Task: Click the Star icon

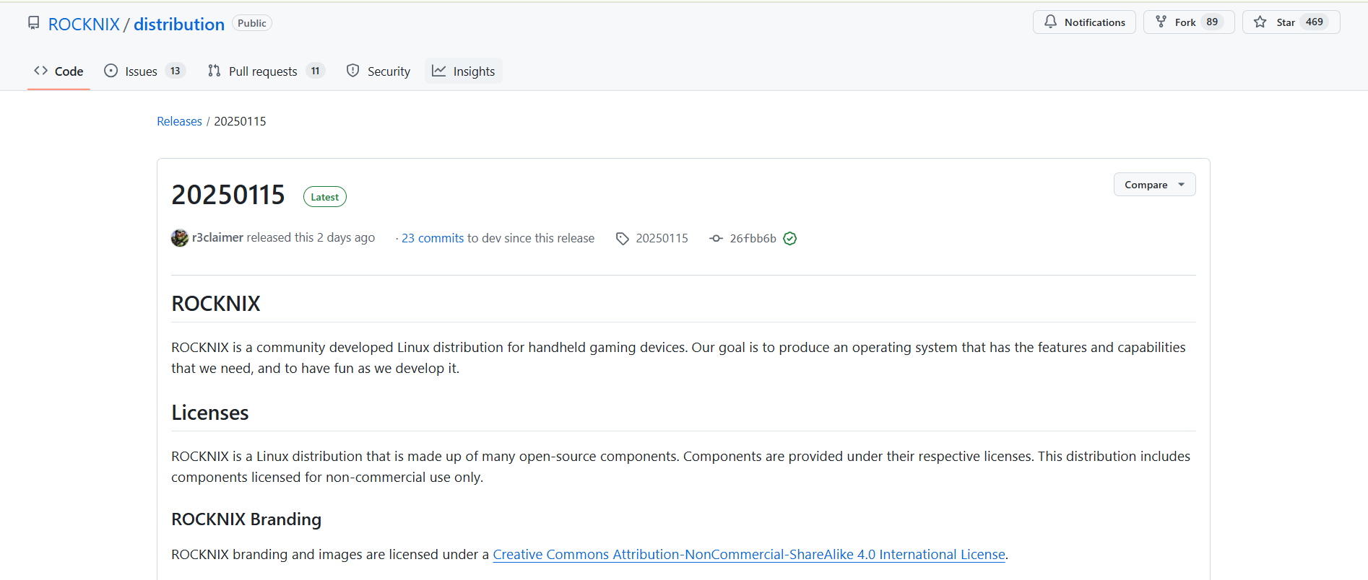Action: tap(1260, 22)
